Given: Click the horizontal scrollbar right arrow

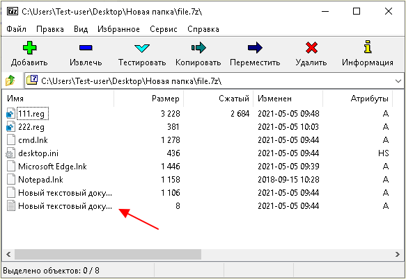Looking at the screenshot, I should pyautogui.click(x=398, y=255).
